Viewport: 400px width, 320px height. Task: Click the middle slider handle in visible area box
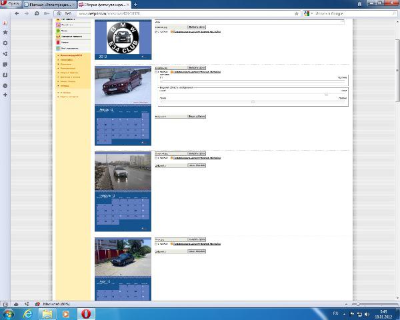326,95
